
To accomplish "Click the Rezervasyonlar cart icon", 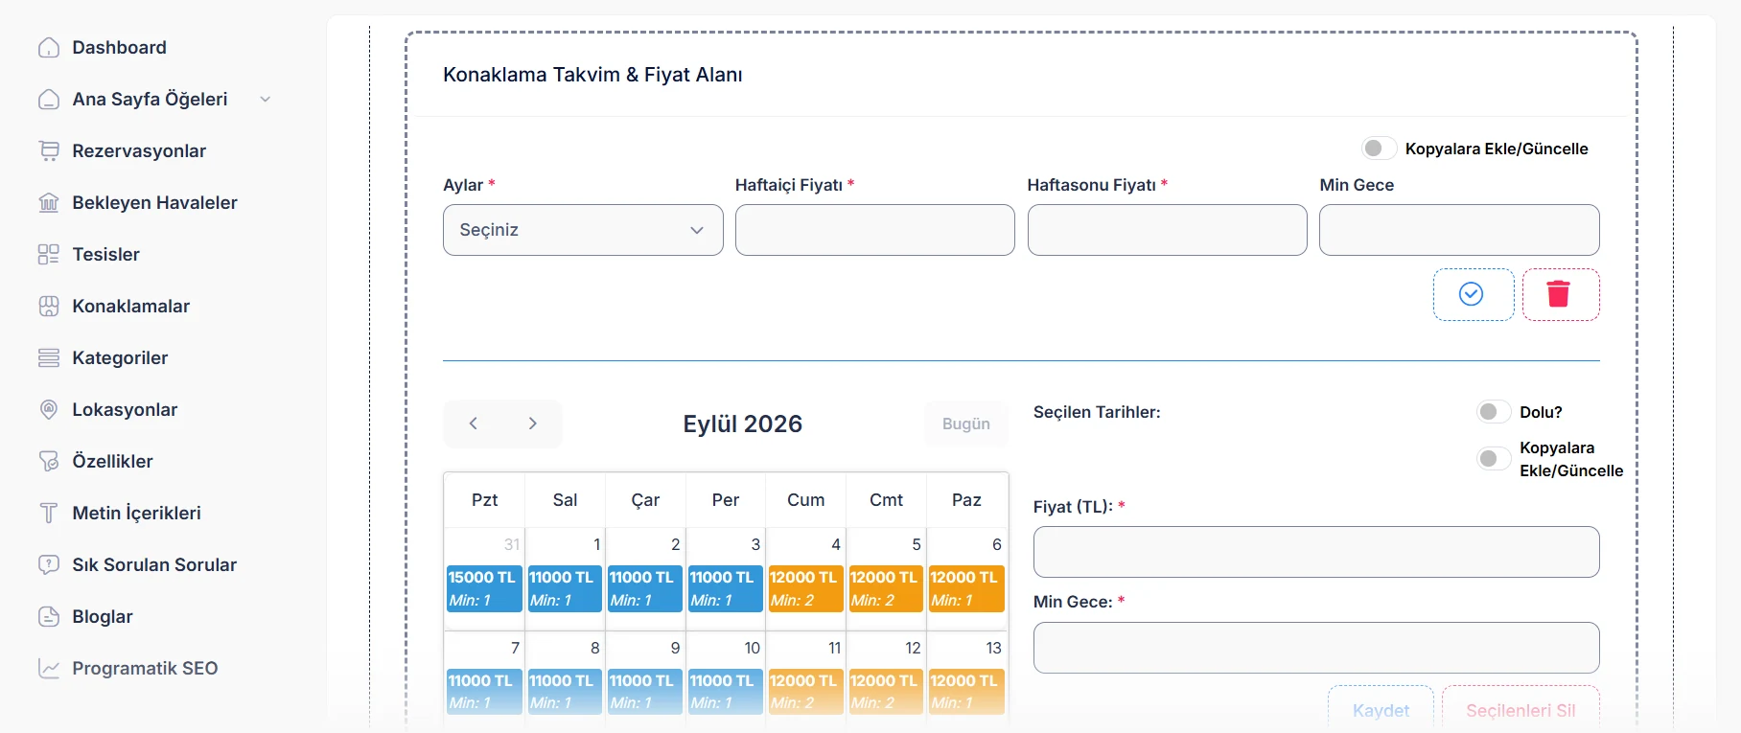I will (49, 151).
